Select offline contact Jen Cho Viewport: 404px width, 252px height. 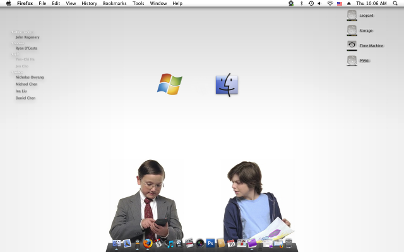tap(22, 66)
